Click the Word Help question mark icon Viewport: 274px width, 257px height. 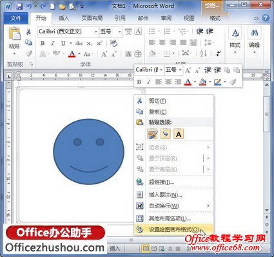[266, 18]
